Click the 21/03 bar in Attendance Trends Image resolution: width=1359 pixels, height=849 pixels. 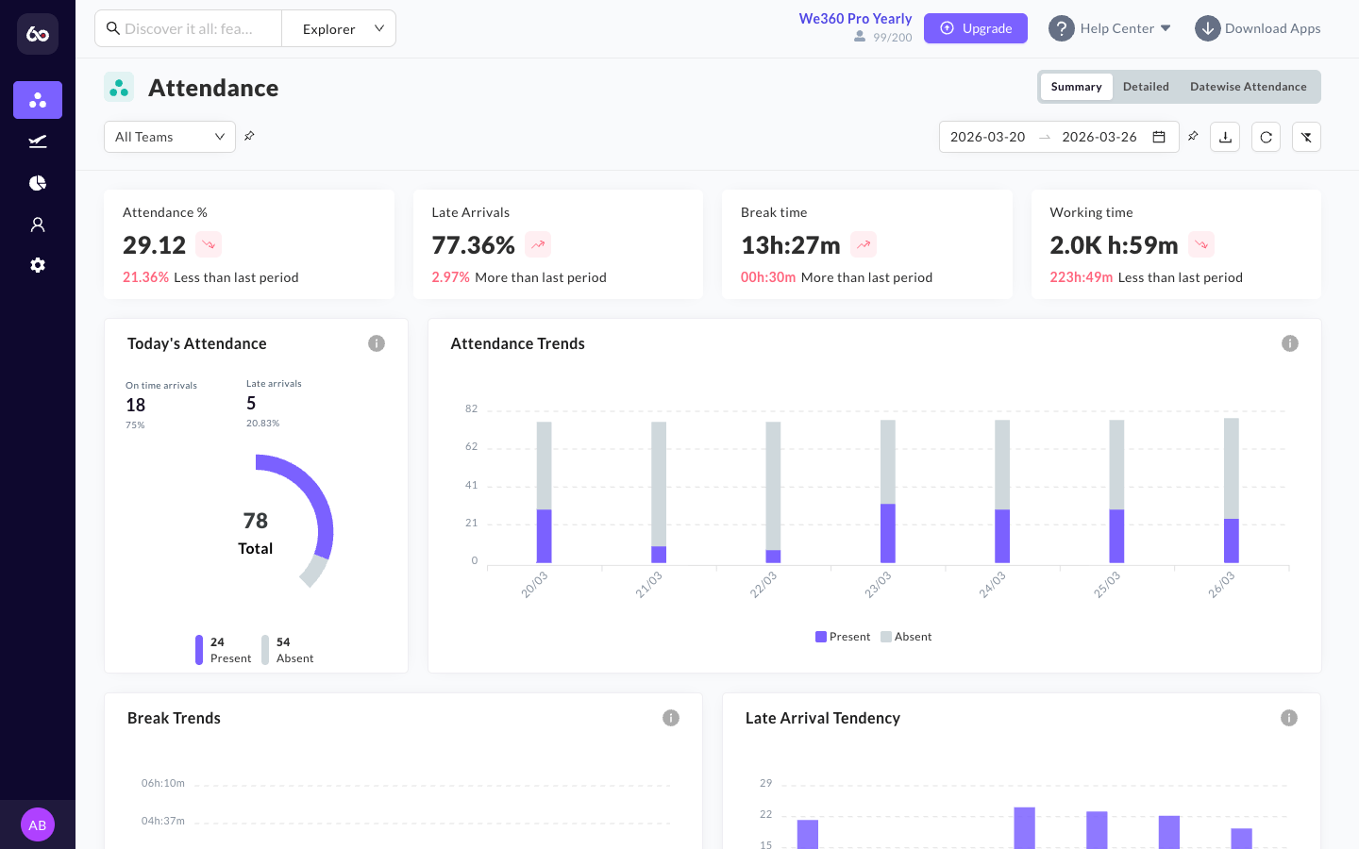659,492
